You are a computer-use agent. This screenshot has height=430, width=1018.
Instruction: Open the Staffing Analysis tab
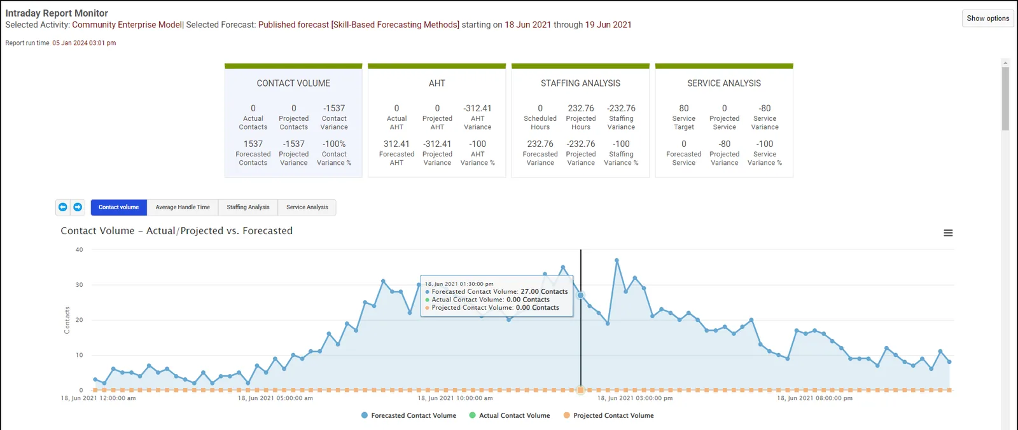pos(248,207)
